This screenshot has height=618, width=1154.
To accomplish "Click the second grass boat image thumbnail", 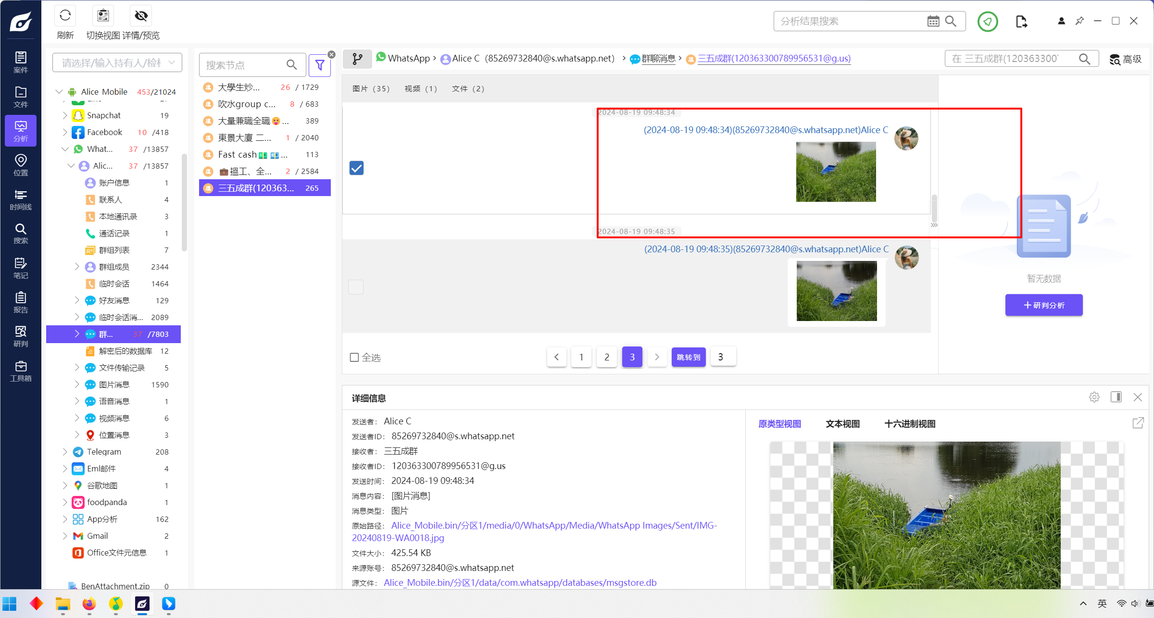I will click(837, 291).
